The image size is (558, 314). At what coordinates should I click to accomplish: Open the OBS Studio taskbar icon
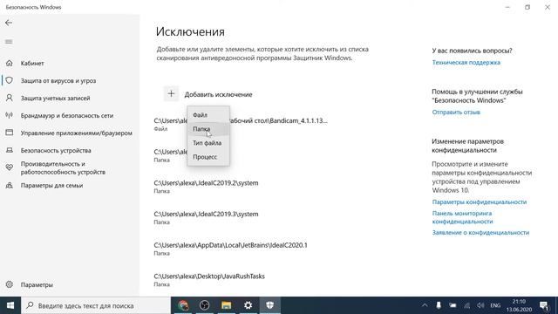tap(204, 305)
